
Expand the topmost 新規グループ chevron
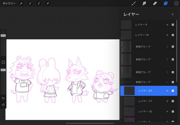(x=167, y=47)
